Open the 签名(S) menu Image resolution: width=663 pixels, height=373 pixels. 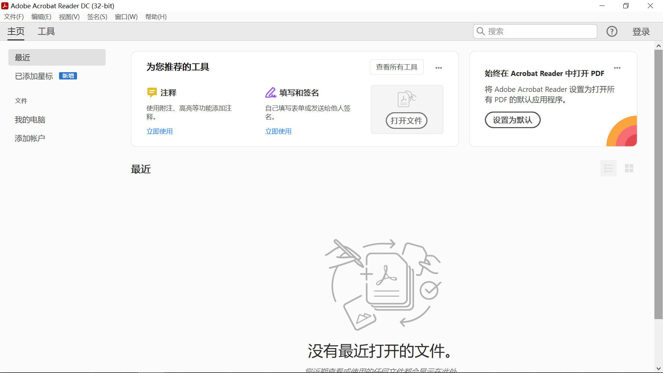point(97,17)
